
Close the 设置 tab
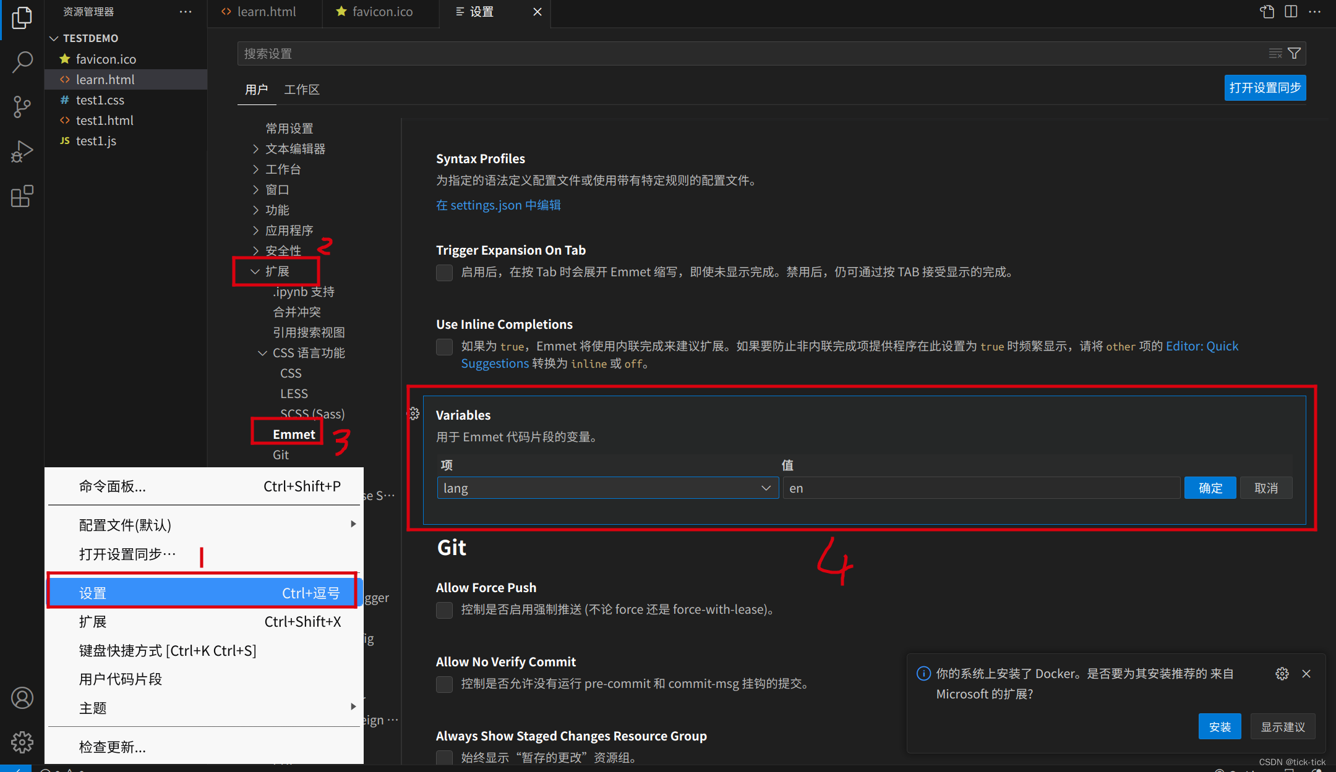[537, 12]
